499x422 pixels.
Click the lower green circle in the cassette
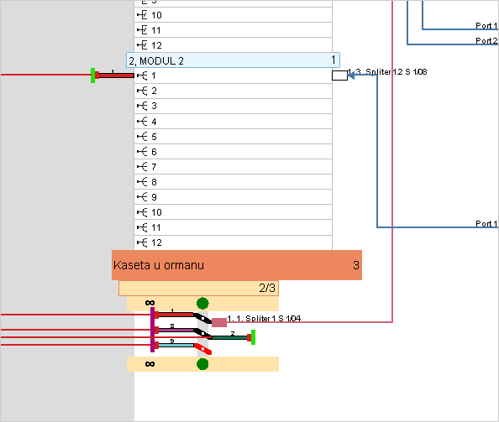[202, 364]
